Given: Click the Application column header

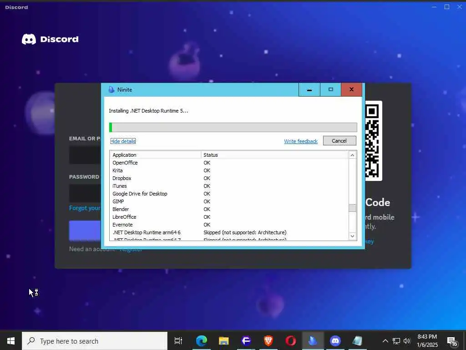Looking at the screenshot, I should (156, 155).
